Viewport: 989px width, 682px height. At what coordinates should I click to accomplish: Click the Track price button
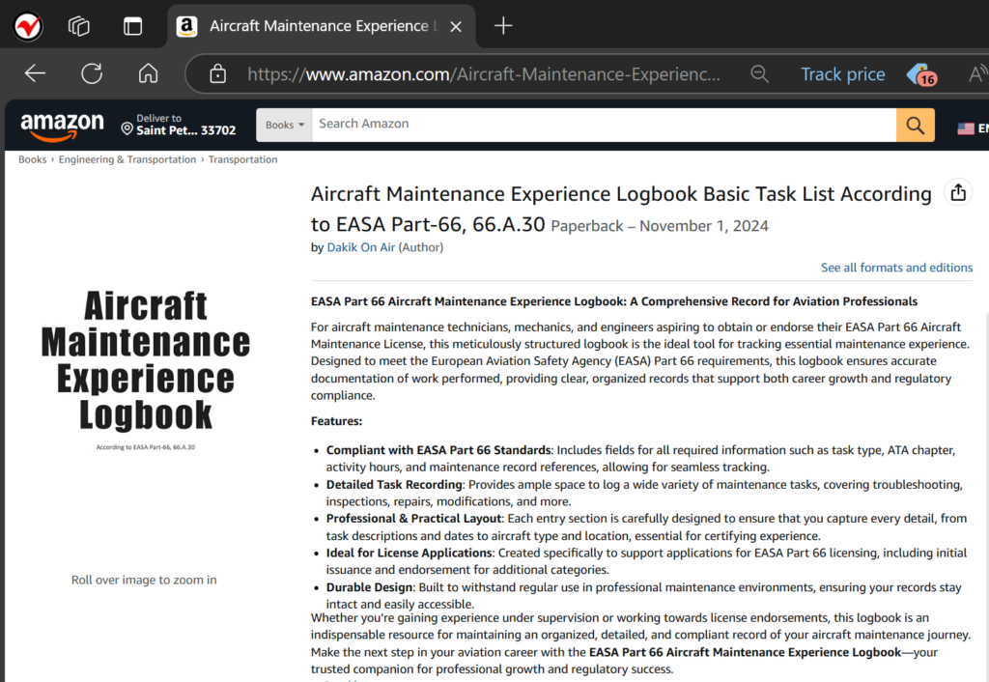click(842, 74)
